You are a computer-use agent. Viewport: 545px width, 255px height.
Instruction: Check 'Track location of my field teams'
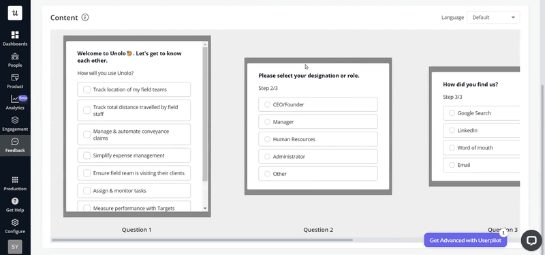click(87, 89)
